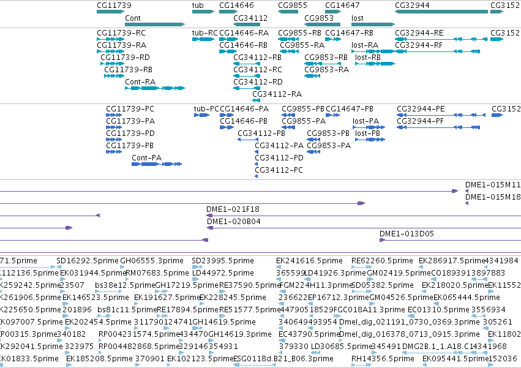The height and width of the screenshot is (368, 521).
Task: Select the CG9855-RB transcript label
Action: tap(299, 33)
